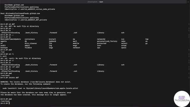Click the WARNING locate database line

coord(36,82)
